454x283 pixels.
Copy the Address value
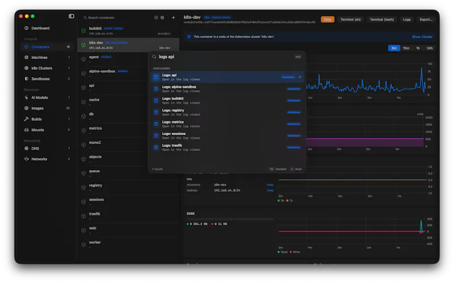point(270,191)
